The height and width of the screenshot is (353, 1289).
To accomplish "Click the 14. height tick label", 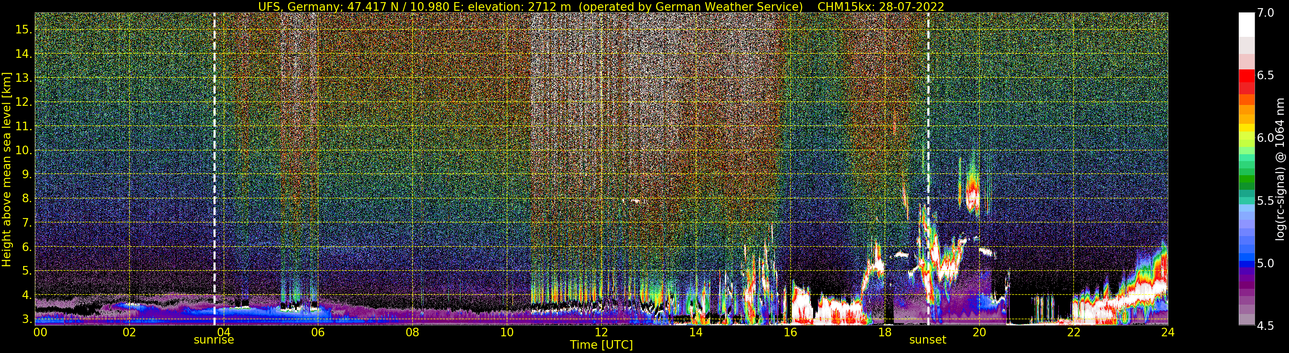I will click(x=23, y=54).
